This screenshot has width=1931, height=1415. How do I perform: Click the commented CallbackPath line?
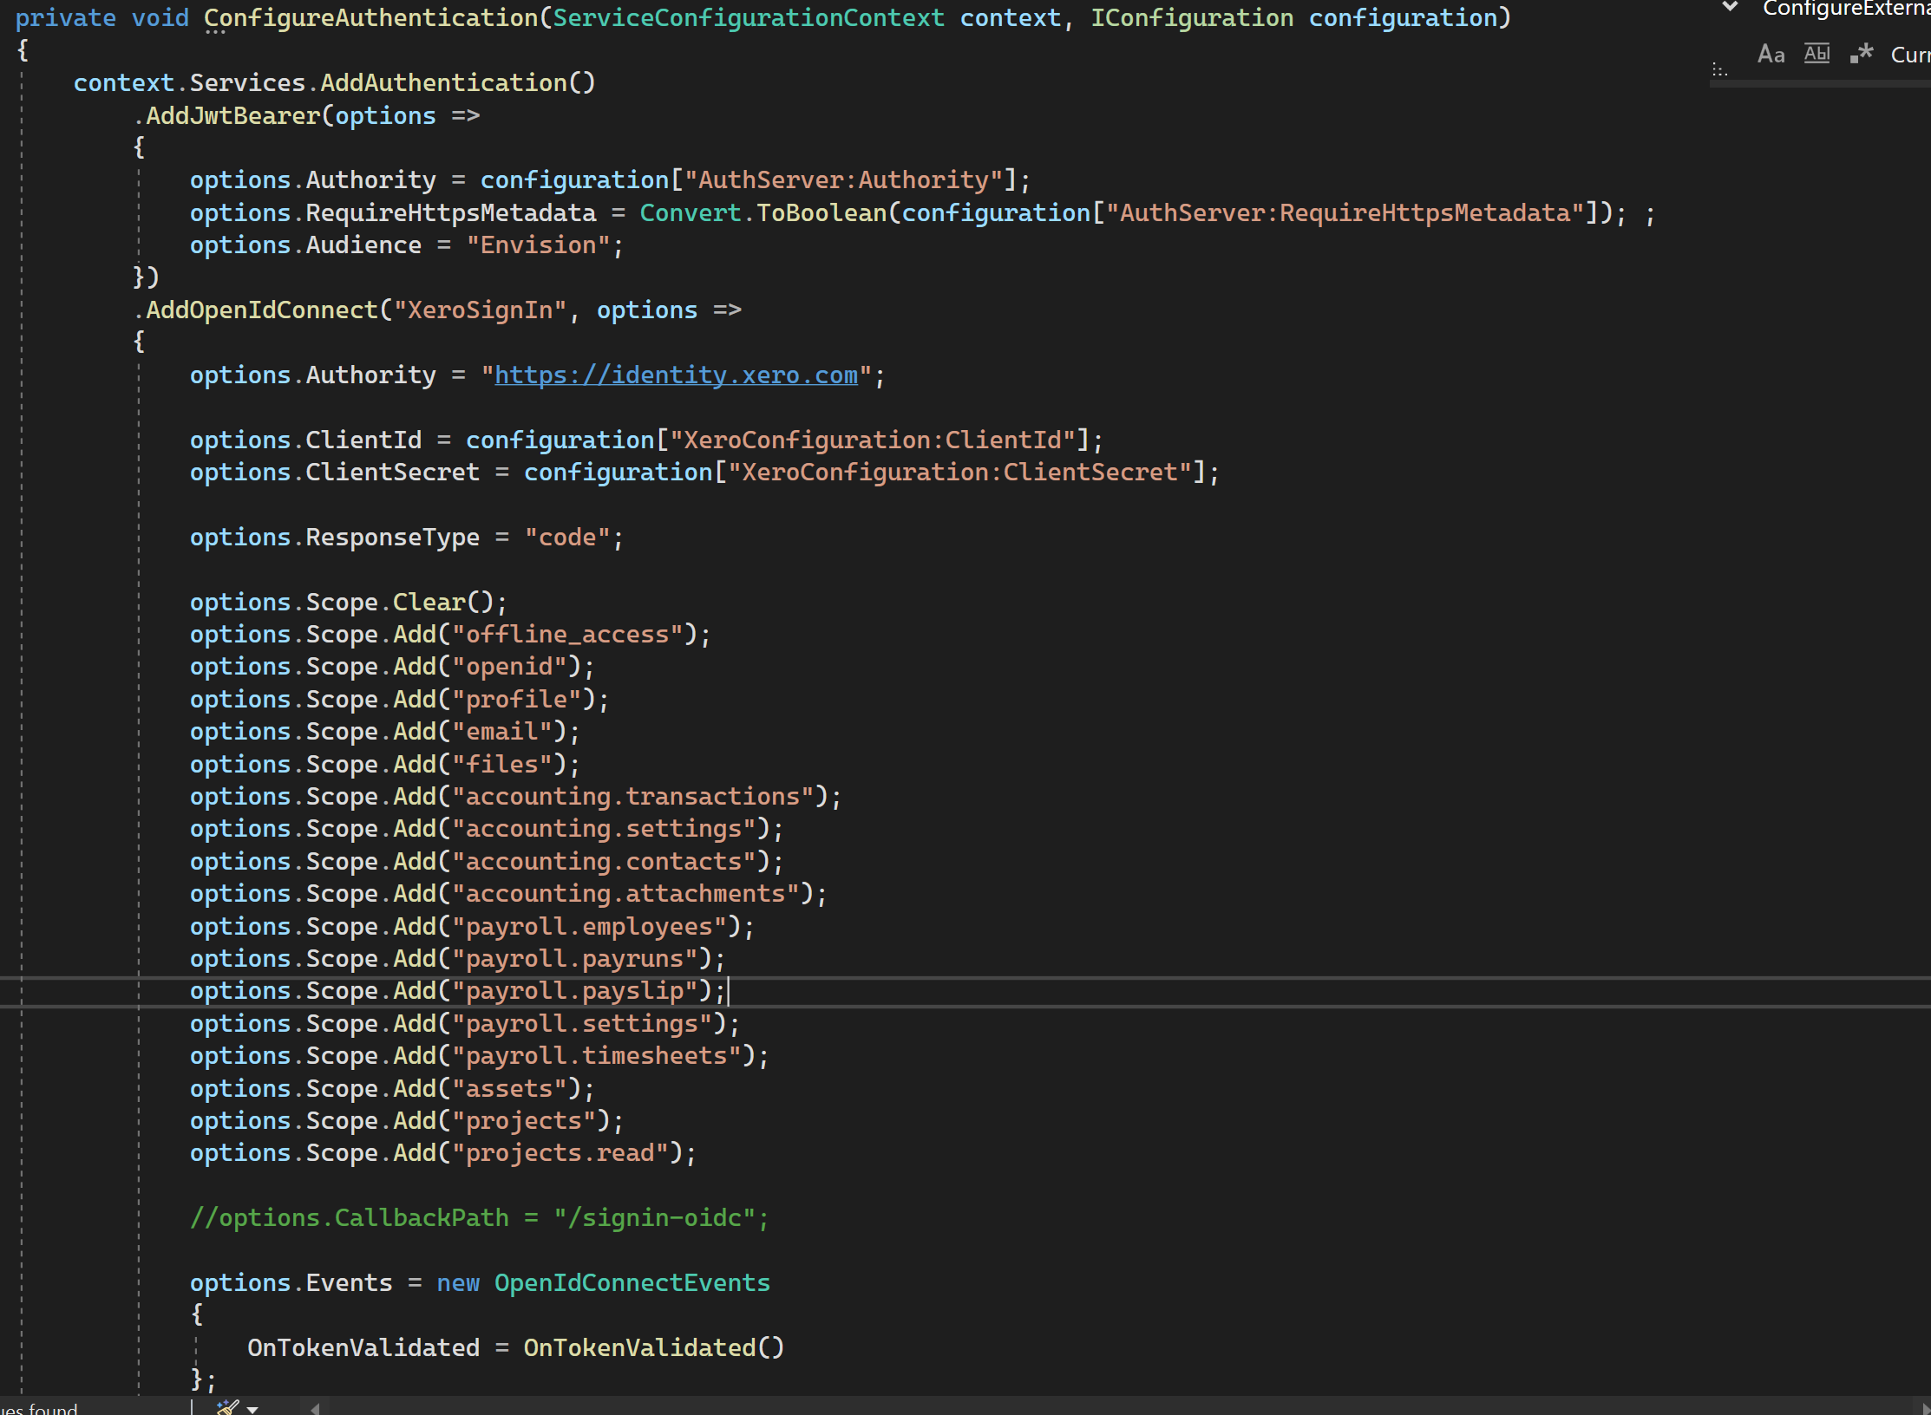[x=479, y=1218]
